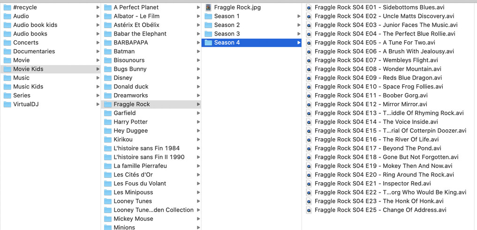Click the Fraggle Rock.jpg image file icon
Viewport: 477px width, 230px height.
208,7
